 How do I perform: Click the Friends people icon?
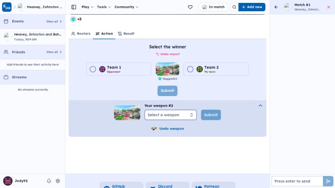point(6,52)
